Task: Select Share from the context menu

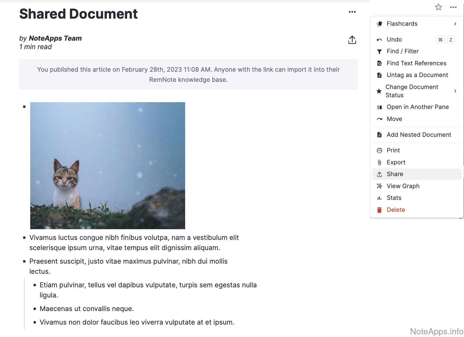Action: click(x=395, y=174)
